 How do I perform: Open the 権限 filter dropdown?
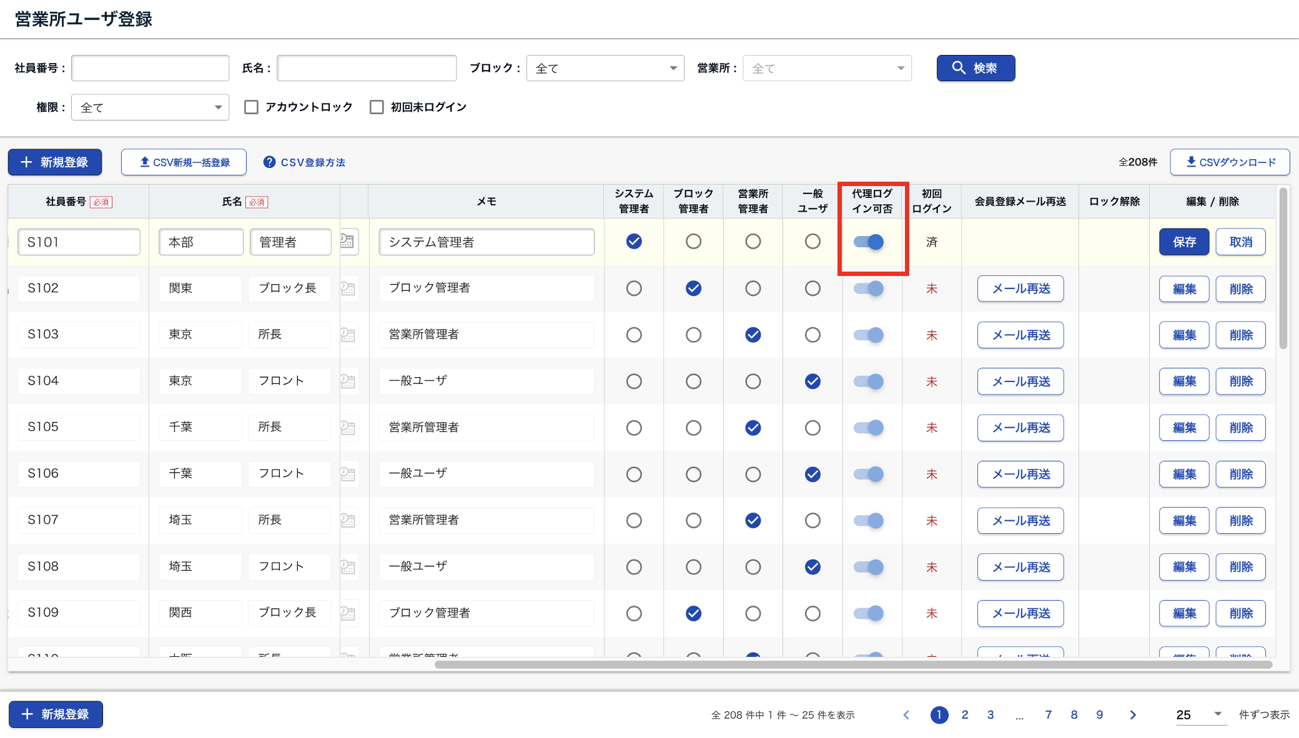point(150,107)
